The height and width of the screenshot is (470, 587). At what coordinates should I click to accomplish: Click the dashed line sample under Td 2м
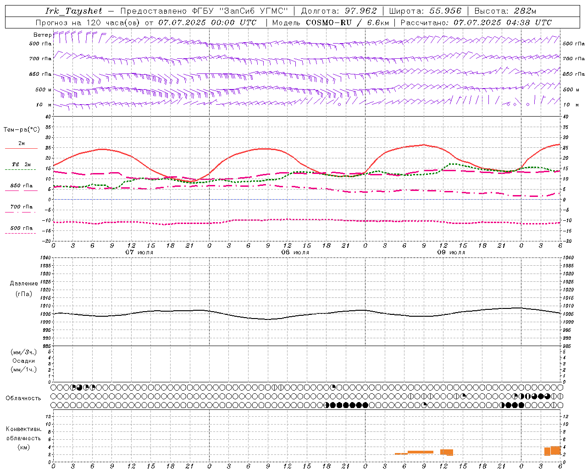tap(20, 169)
